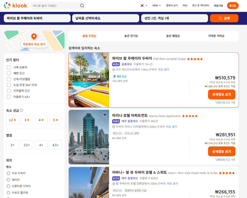Favorite Avani+ Palm View Dubai with heart icon
Image resolution: width=247 pixels, height=198 pixels.
105,172
